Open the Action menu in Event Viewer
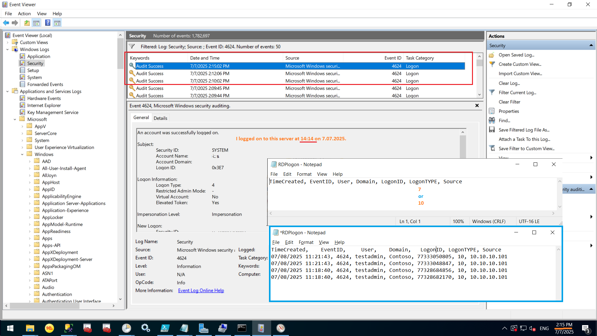This screenshot has height=336, width=597. coord(24,14)
